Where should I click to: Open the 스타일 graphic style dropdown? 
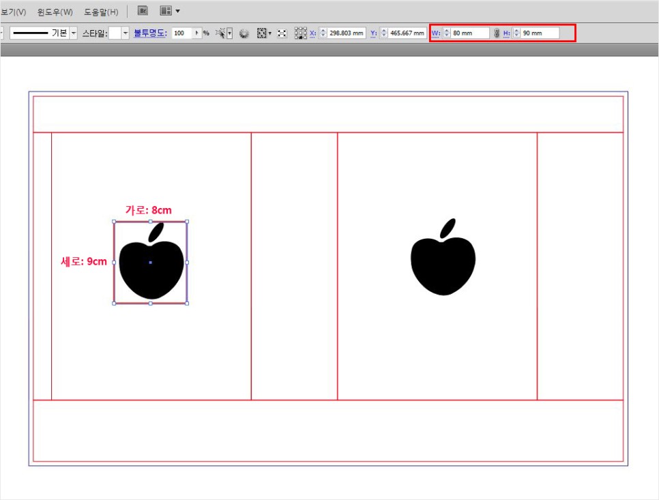(126, 33)
